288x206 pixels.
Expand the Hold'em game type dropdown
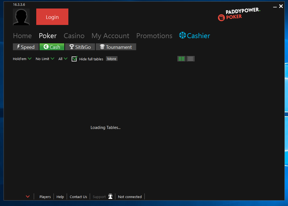[22, 59]
